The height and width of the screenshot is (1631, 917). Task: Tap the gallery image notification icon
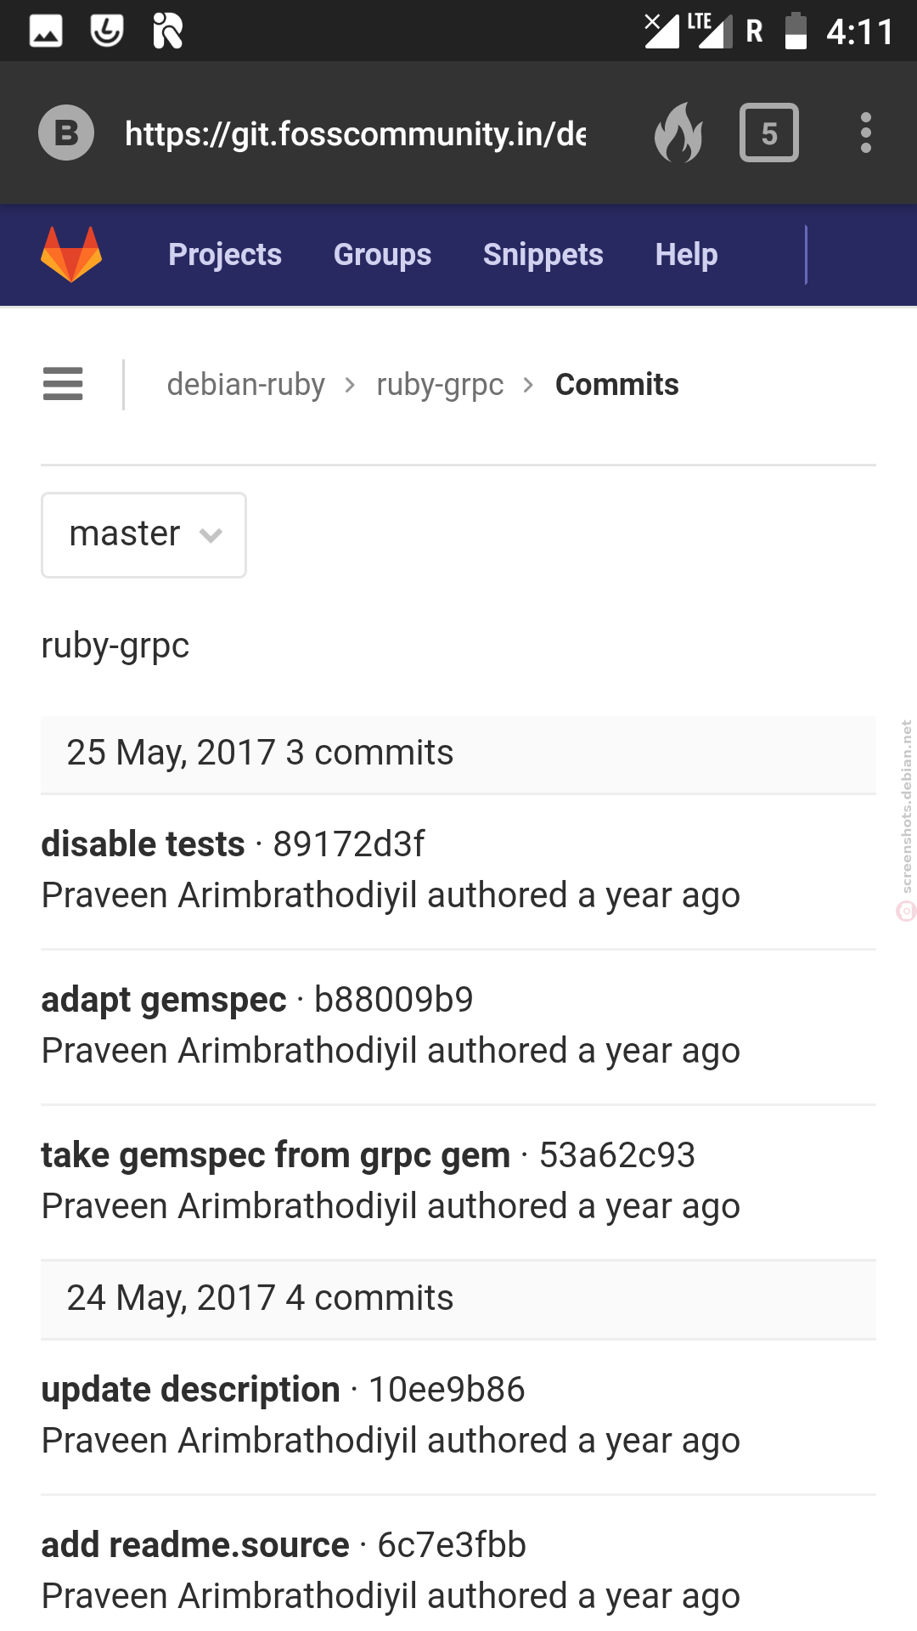click(46, 31)
